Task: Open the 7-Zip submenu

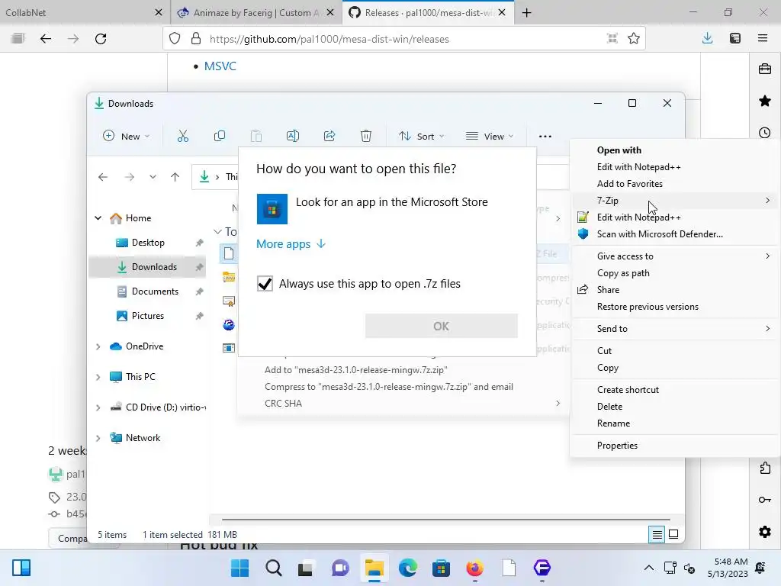Action: pos(674,201)
